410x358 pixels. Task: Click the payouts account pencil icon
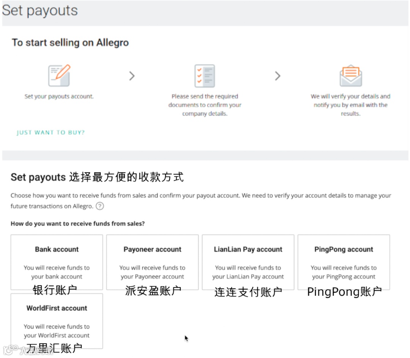pyautogui.click(x=59, y=75)
